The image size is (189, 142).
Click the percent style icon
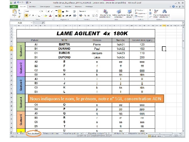(x=85, y=16)
